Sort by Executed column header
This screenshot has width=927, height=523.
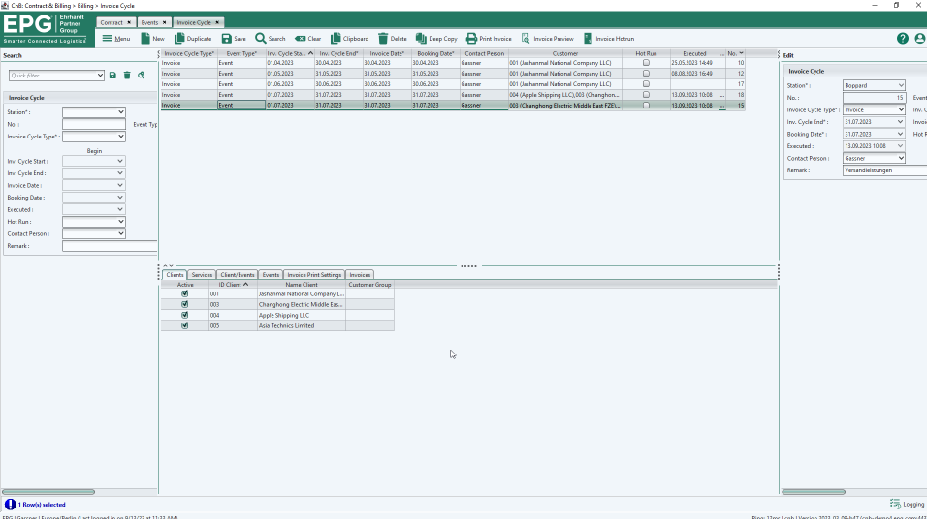coord(694,53)
